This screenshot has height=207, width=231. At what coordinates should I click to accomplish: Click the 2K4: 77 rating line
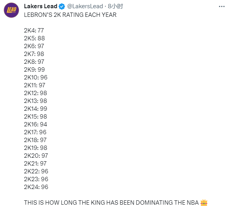tap(34, 31)
